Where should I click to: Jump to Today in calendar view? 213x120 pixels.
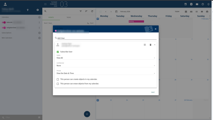(177, 12)
